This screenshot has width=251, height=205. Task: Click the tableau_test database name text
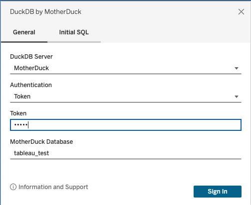coord(31,153)
